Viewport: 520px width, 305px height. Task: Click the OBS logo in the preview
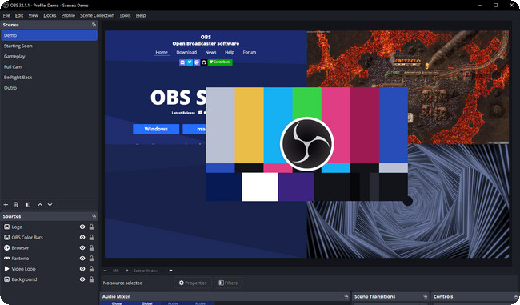pos(306,144)
